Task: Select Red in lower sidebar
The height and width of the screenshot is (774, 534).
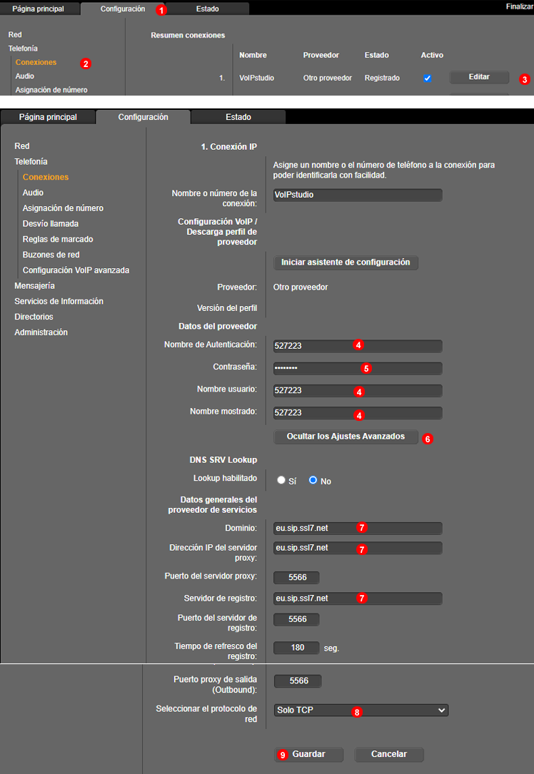Action: click(x=21, y=146)
